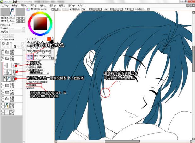Image resolution: width=195 pixels, height=143 pixels.
Task: Hide the 线稿 folder layer
Action: 3,50
